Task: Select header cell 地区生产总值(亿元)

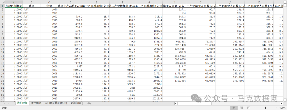Action: (70, 6)
